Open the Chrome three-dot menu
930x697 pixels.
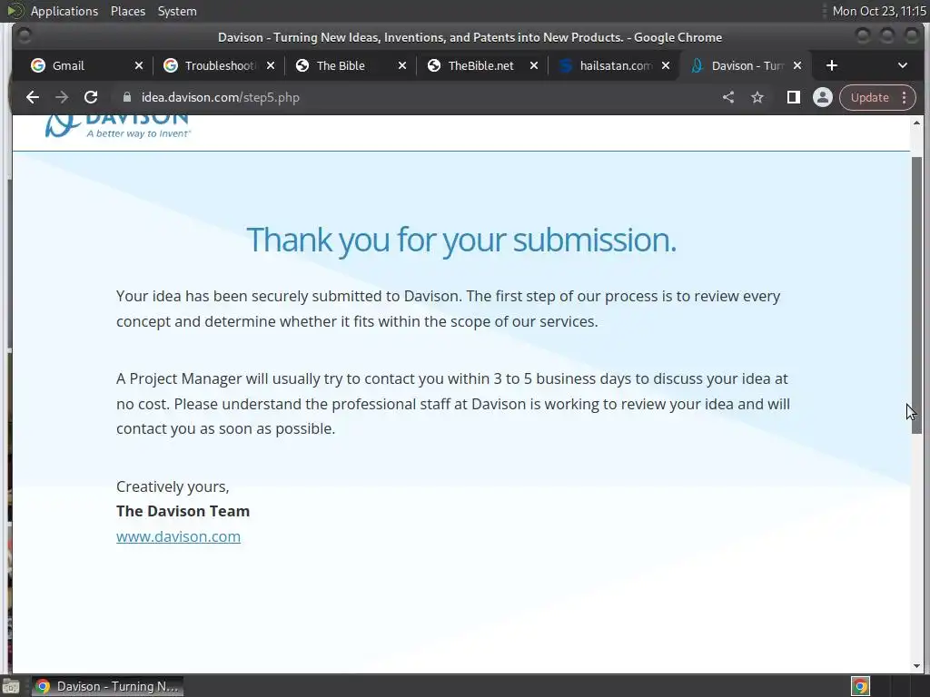905,97
